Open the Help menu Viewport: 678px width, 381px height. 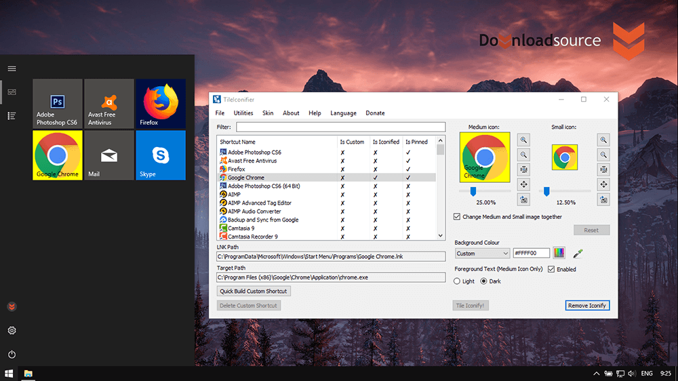pos(315,113)
